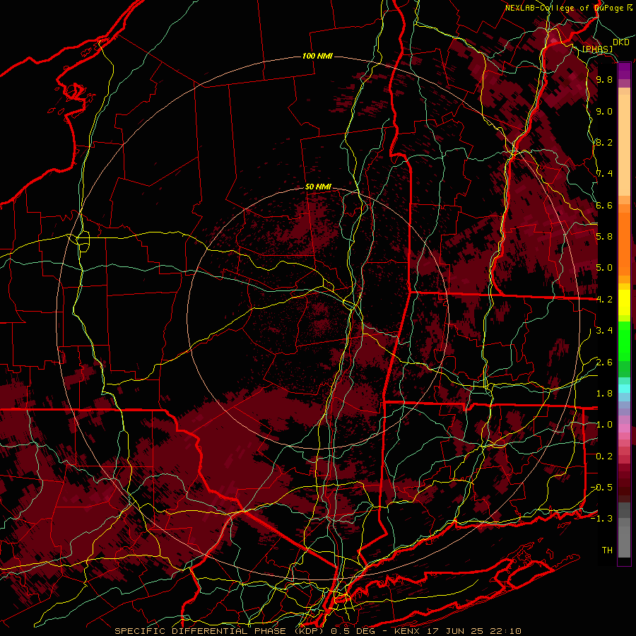Click the [PHAS] unit label
Viewport: 636px width, 636px height.
[597, 49]
